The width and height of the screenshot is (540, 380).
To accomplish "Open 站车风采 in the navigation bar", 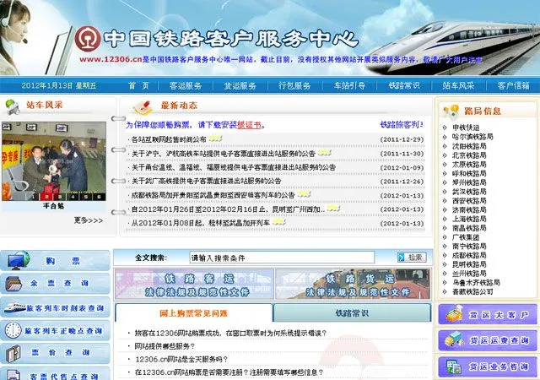I will tap(458, 85).
